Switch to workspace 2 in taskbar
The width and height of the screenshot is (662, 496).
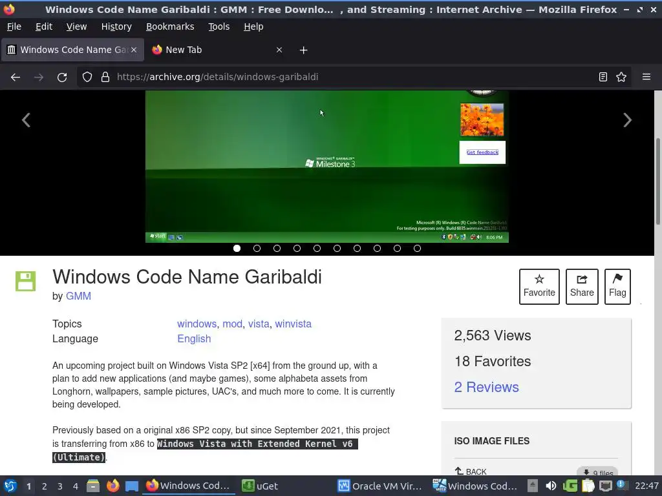(x=45, y=486)
